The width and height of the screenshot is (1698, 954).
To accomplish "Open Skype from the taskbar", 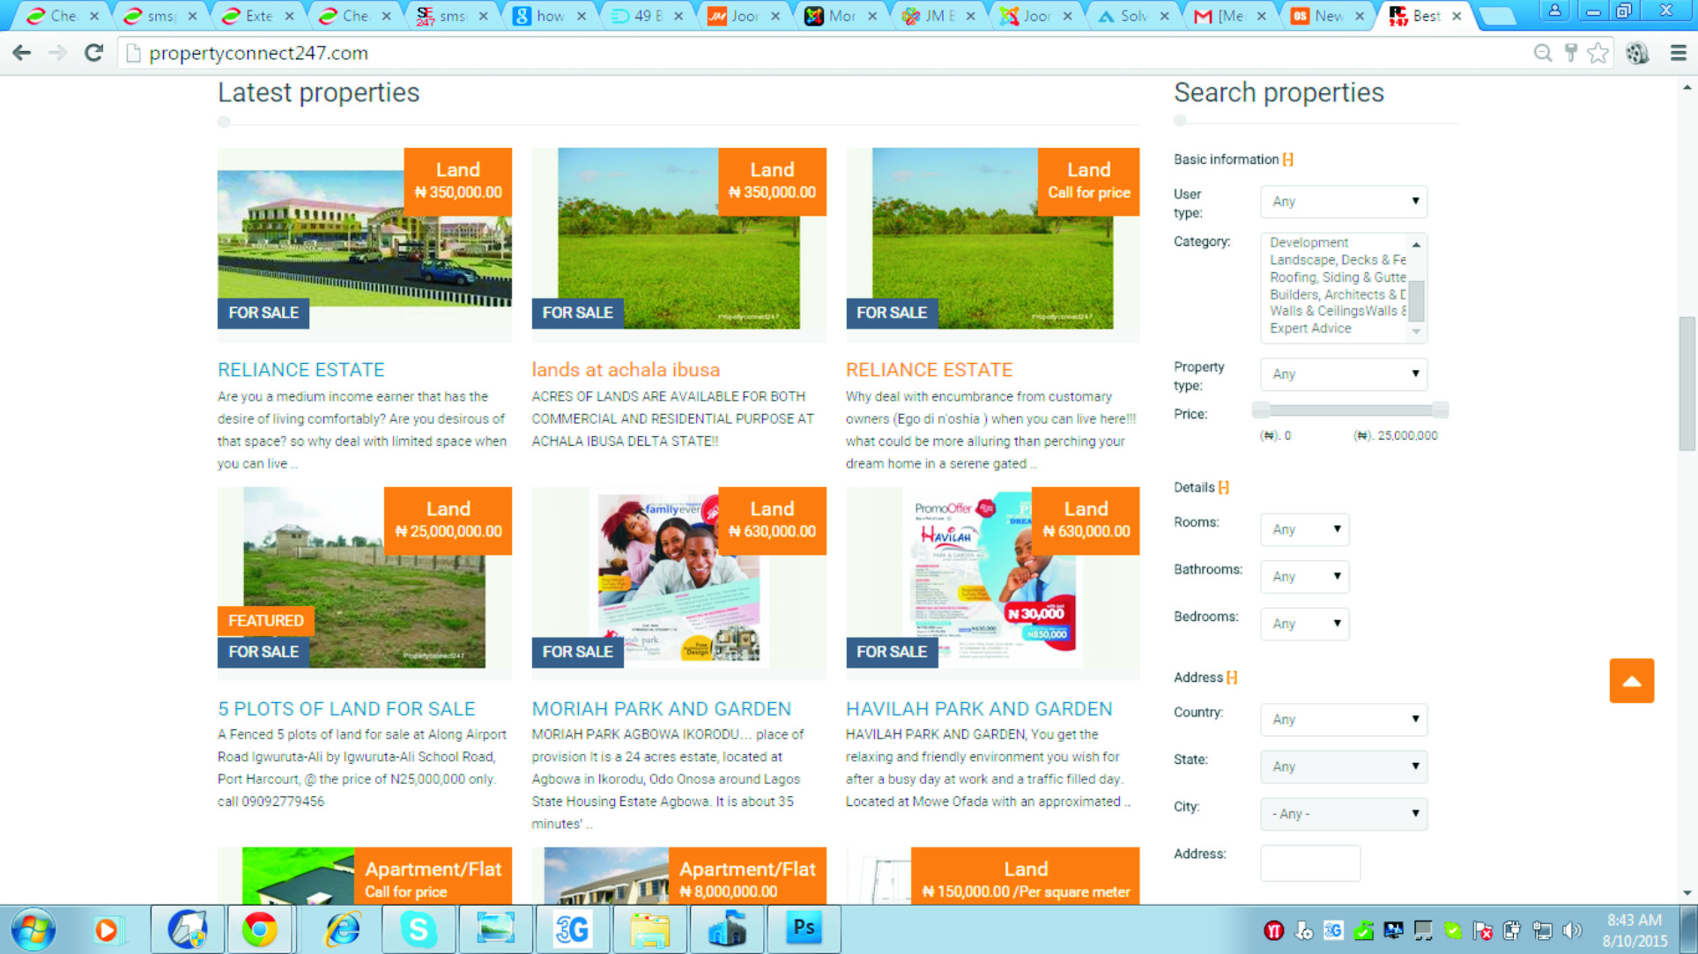I will (x=418, y=928).
